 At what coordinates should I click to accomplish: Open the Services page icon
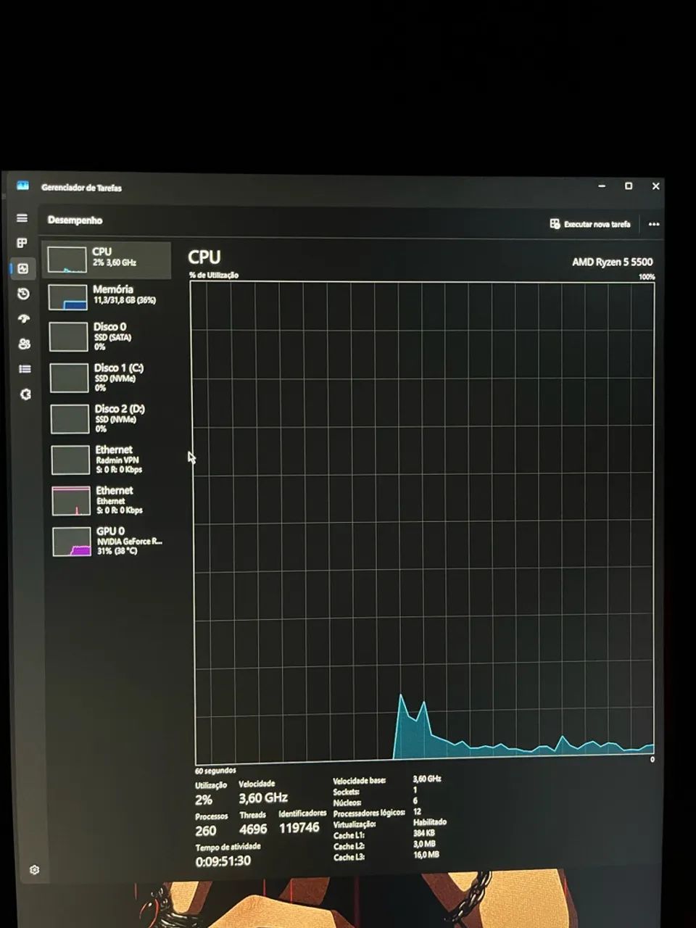pyautogui.click(x=25, y=394)
